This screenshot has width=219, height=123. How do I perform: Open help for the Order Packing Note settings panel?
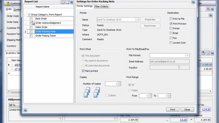point(193,2)
